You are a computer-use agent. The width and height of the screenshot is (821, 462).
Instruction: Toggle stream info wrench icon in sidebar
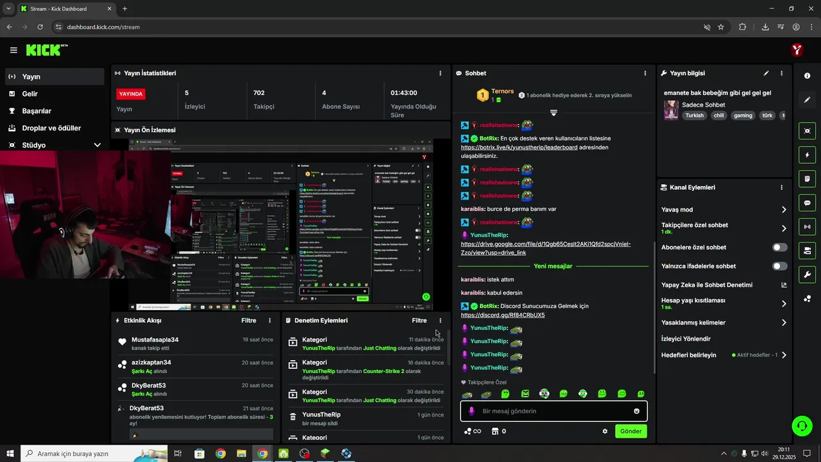coord(807,275)
